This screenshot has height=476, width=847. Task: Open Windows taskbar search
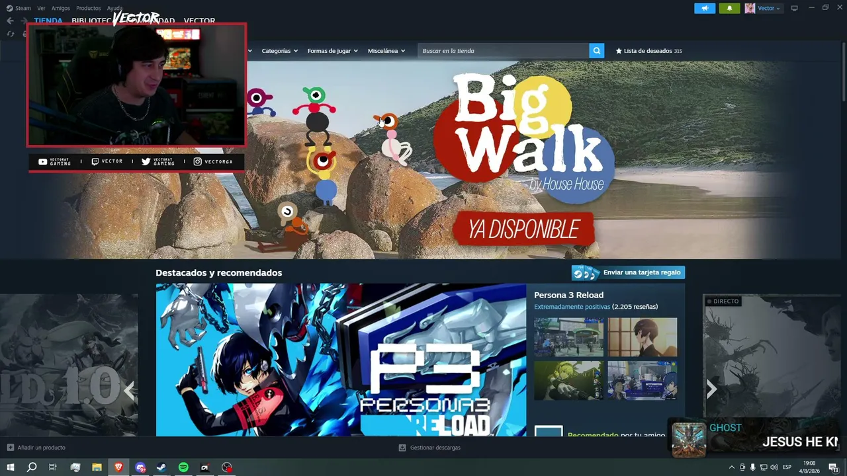click(x=32, y=467)
